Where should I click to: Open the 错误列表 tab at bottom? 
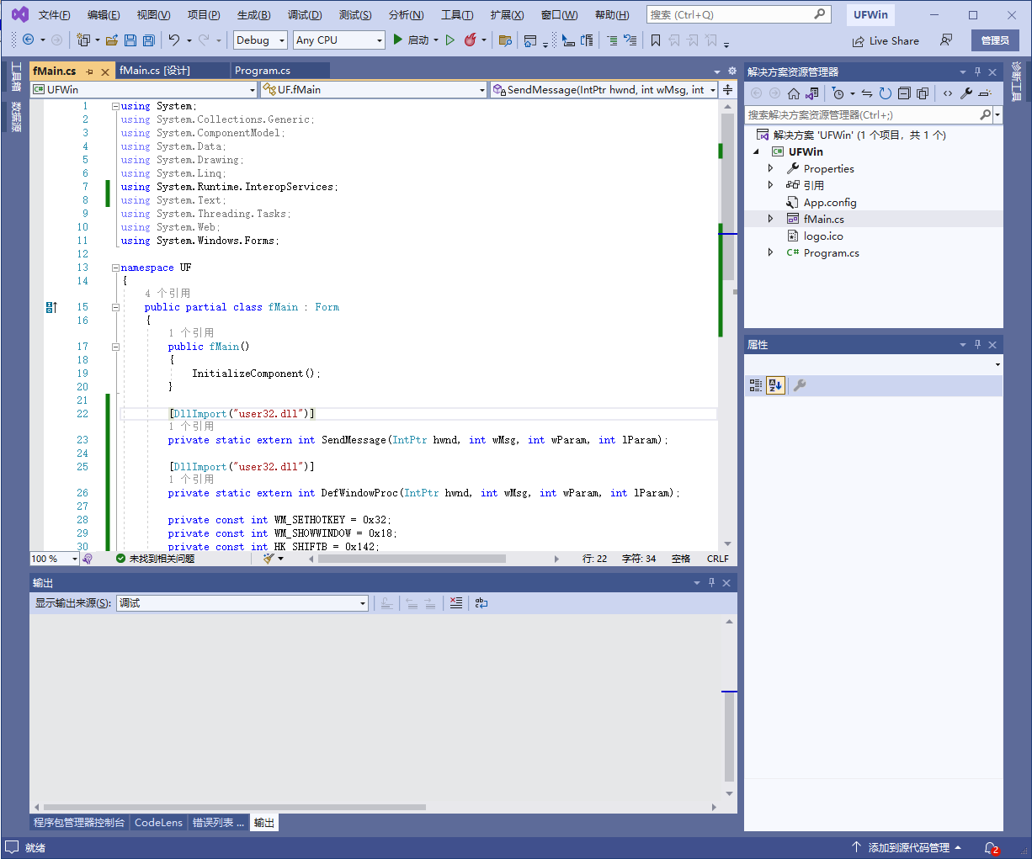[x=218, y=823]
